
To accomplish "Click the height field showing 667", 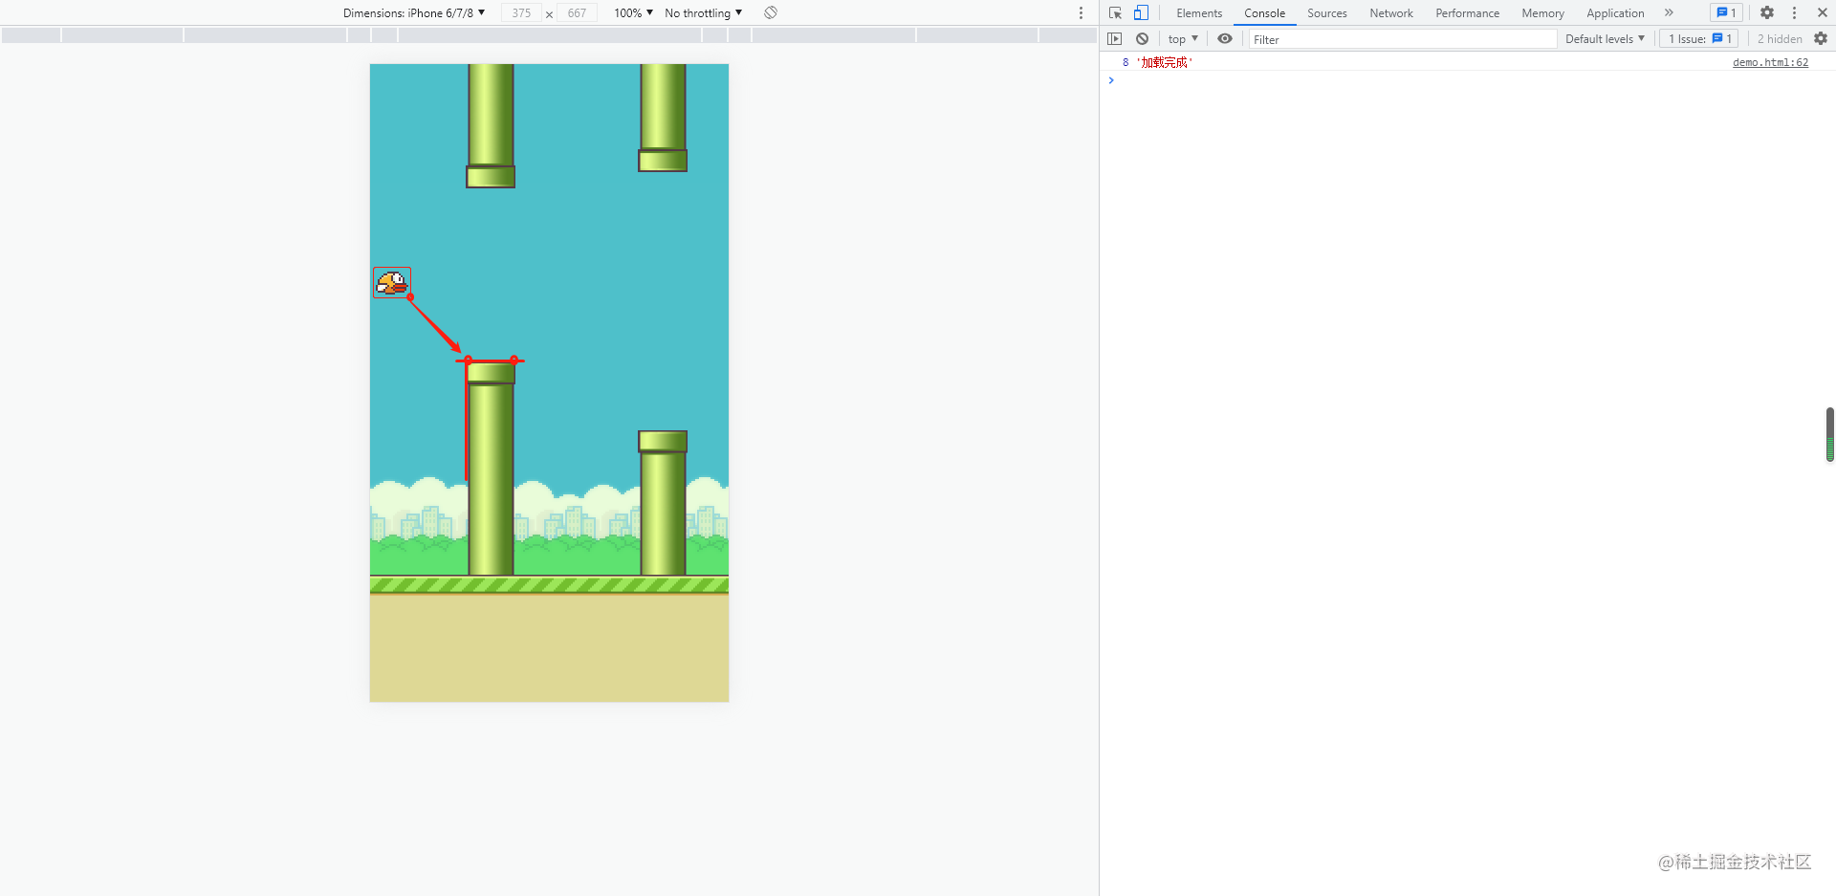I will point(577,13).
